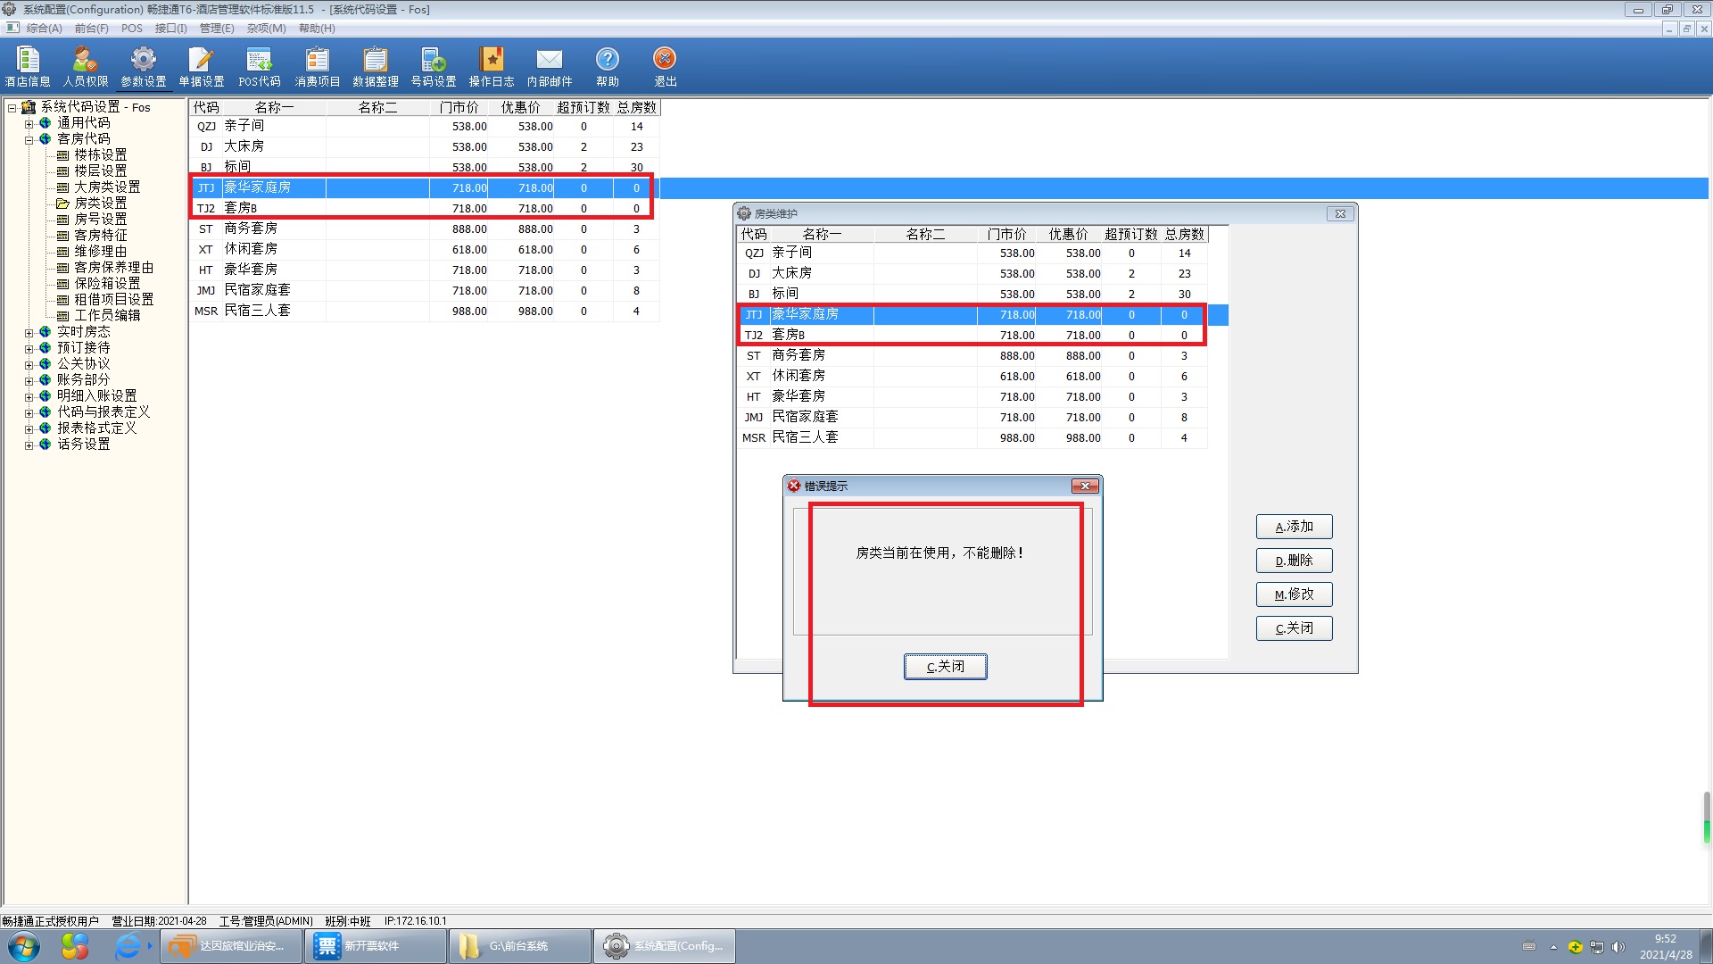1713x964 pixels.
Task: Select 租借项目设置 tree item
Action: 113,300
